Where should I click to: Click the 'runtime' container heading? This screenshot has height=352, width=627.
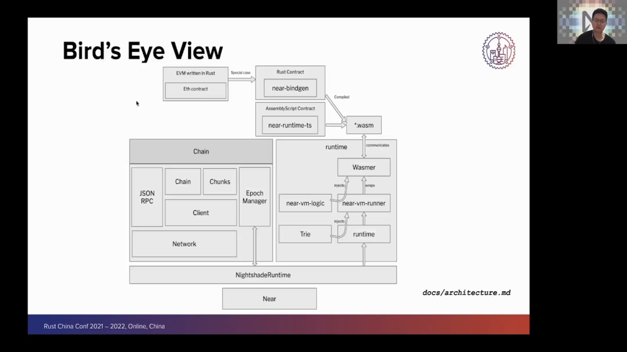point(336,147)
